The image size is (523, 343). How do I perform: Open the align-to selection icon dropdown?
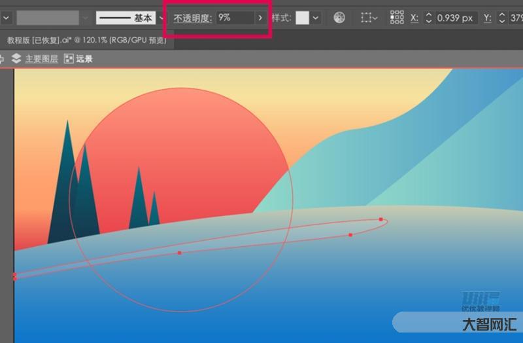[369, 18]
